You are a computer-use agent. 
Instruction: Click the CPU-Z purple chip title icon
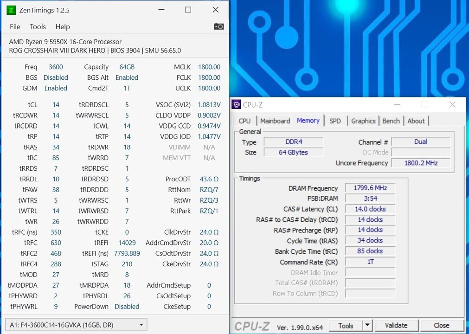click(x=237, y=104)
